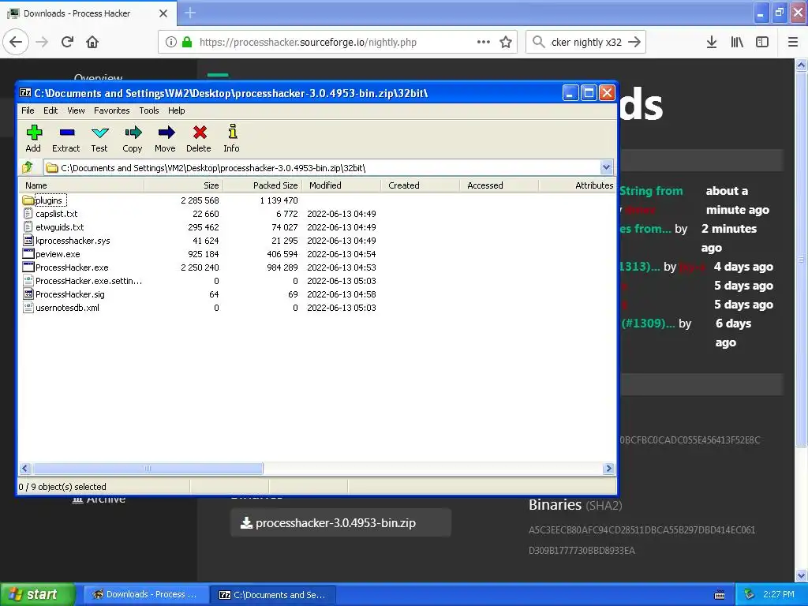Open the Help menu

click(x=176, y=110)
